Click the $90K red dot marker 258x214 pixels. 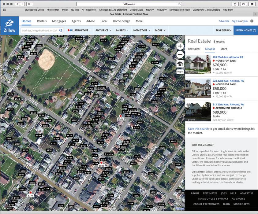tap(101, 163)
